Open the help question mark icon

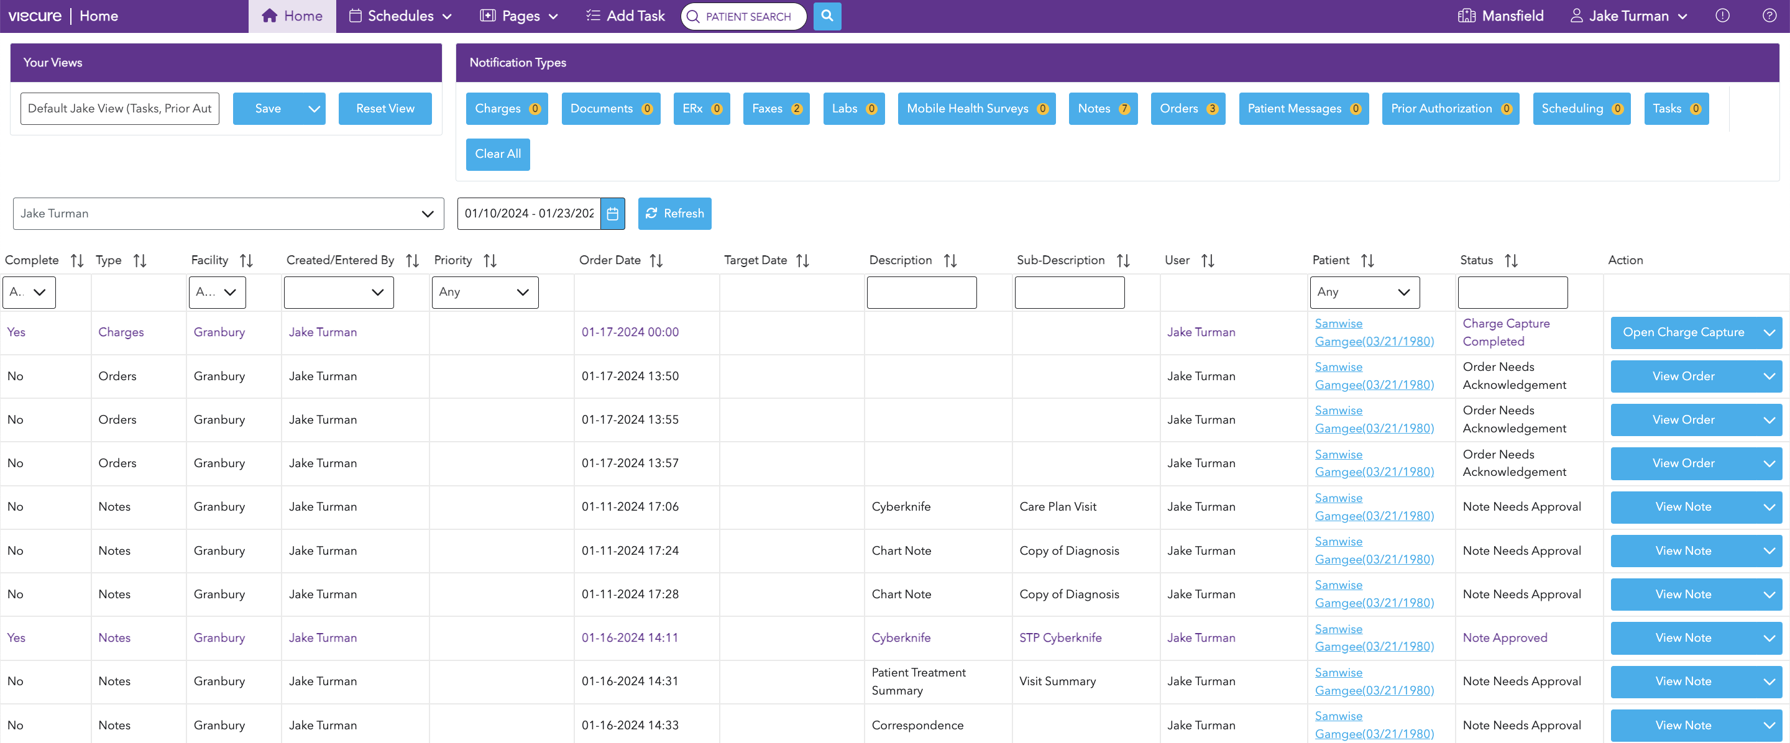1769,16
